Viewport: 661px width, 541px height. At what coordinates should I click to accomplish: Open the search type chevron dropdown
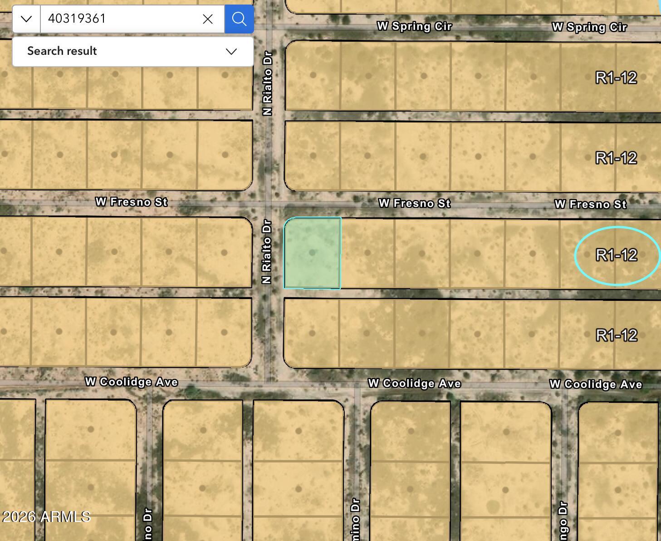pos(26,19)
